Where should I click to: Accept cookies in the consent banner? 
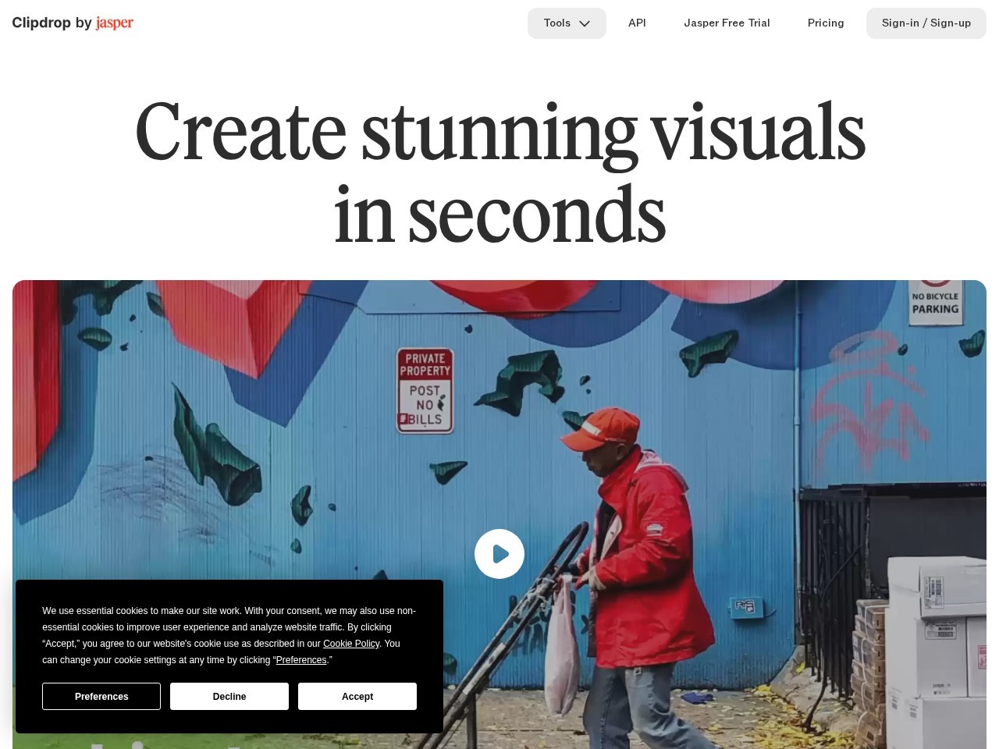tap(357, 696)
